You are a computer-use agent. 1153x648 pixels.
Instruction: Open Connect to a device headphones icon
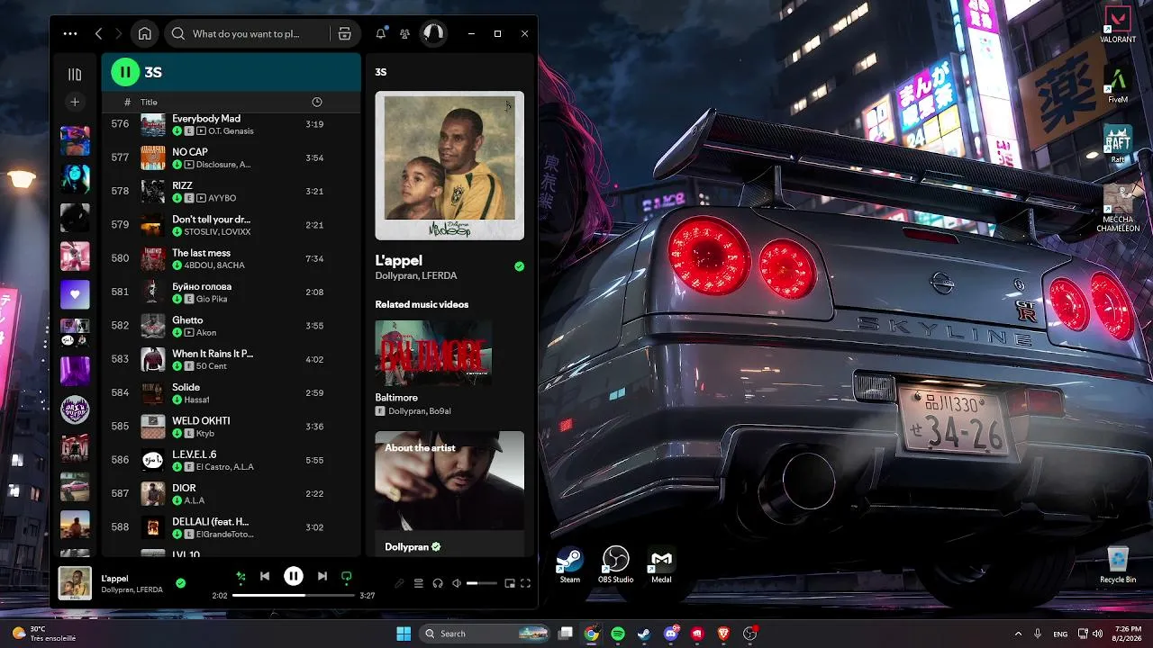tap(438, 583)
